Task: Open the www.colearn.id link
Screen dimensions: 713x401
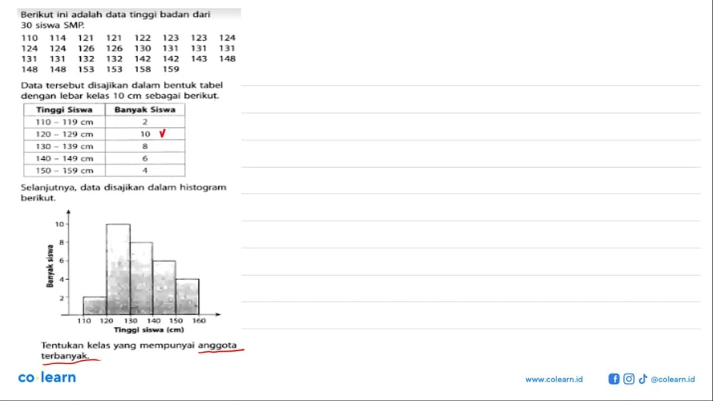Action: coord(554,379)
